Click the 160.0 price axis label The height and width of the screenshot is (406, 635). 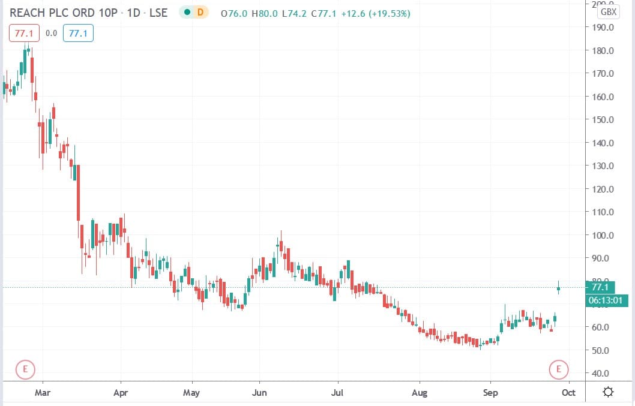(603, 97)
